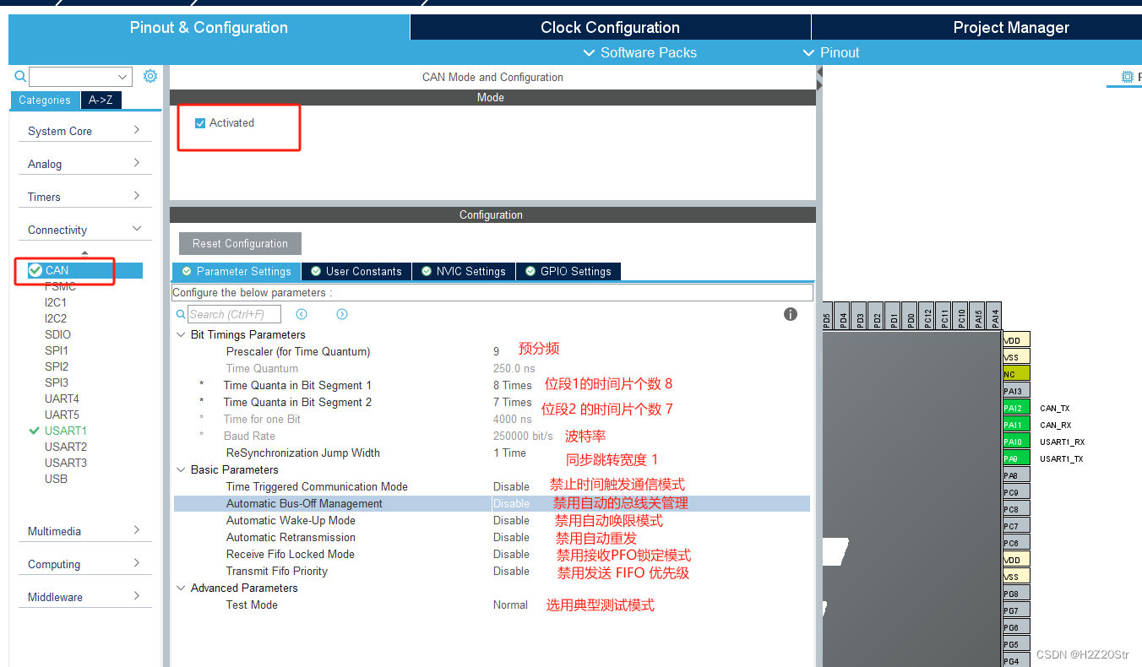Click Automatic Retransmission Disable value
The width and height of the screenshot is (1142, 667).
[x=511, y=537]
